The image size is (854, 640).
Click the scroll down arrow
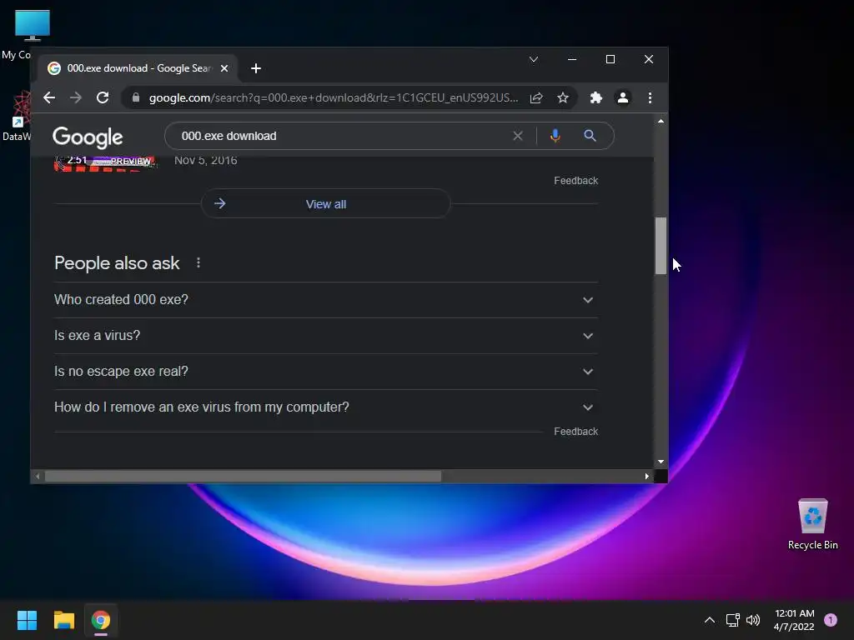pyautogui.click(x=661, y=462)
